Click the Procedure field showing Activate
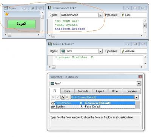 134,51
